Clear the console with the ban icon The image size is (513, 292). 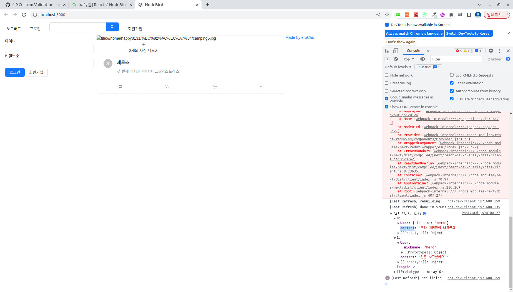pos(396,59)
